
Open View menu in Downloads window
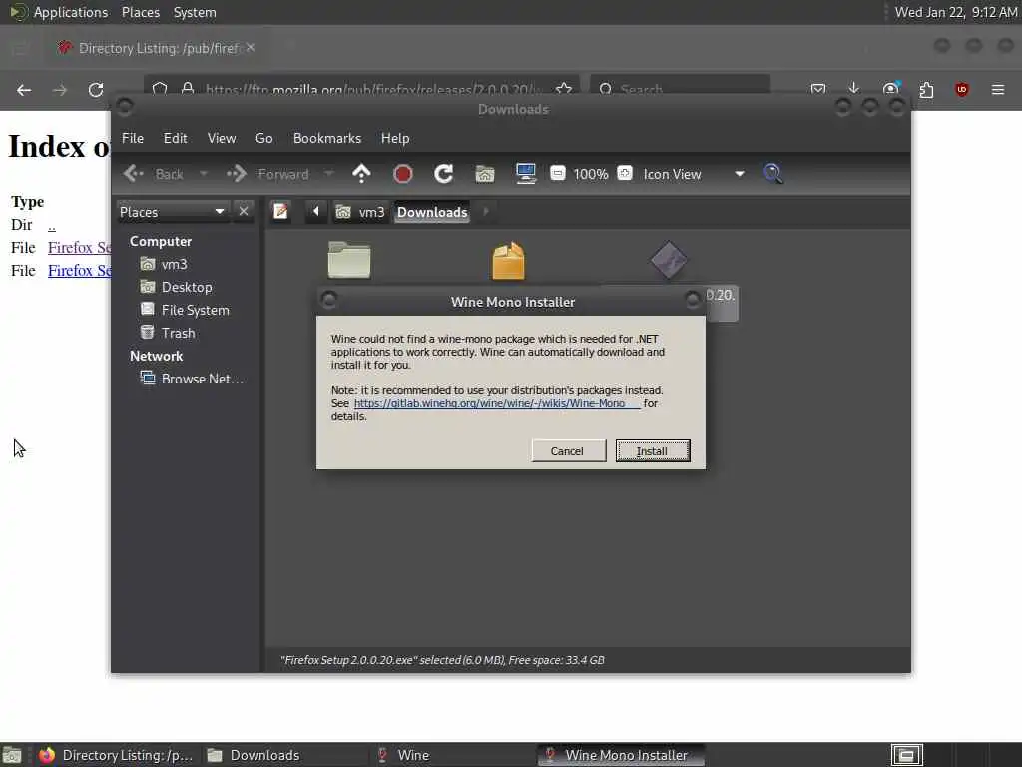point(222,138)
